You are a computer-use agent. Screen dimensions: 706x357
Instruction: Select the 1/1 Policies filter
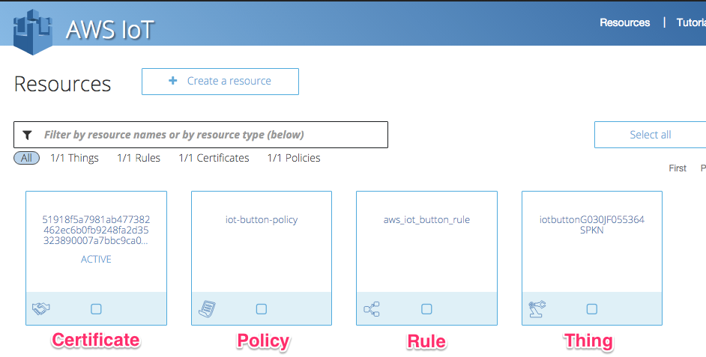coord(294,158)
